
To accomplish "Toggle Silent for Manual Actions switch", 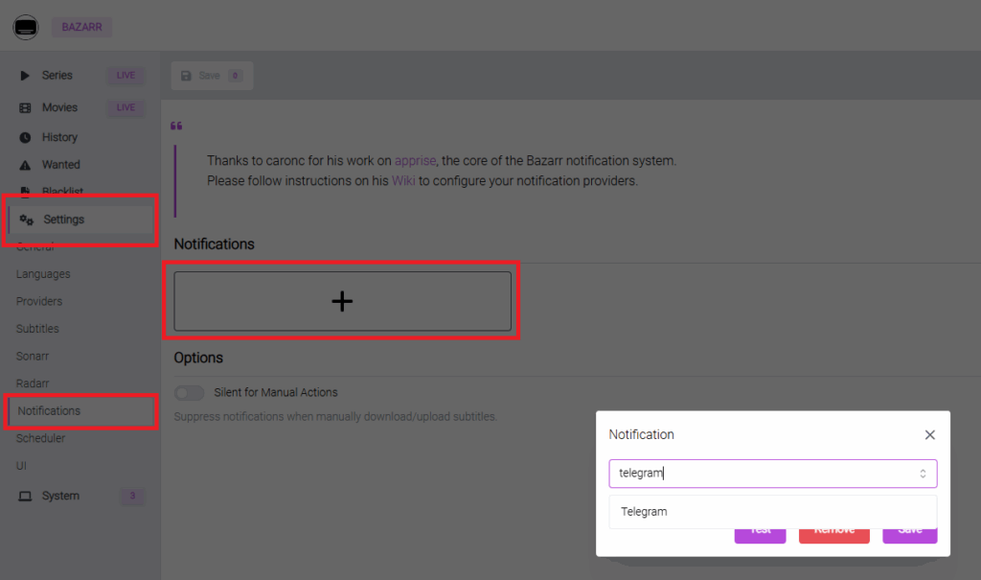I will point(189,393).
